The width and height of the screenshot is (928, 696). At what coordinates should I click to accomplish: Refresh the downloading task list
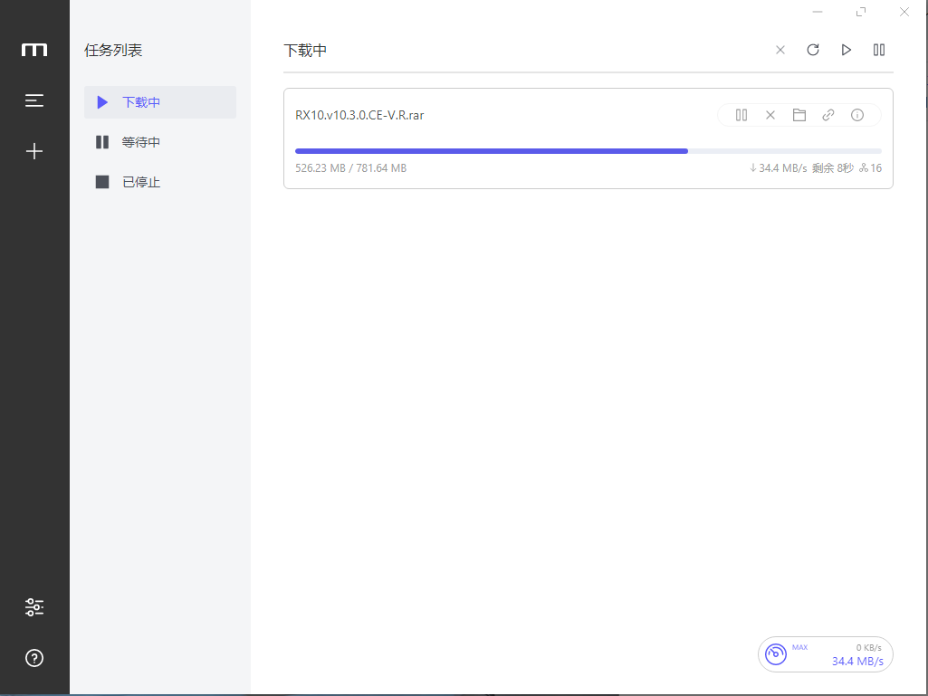click(x=812, y=50)
